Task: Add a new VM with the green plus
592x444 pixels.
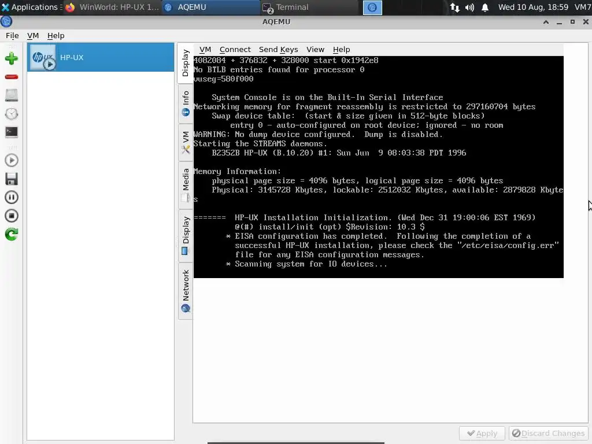Action: coord(12,58)
